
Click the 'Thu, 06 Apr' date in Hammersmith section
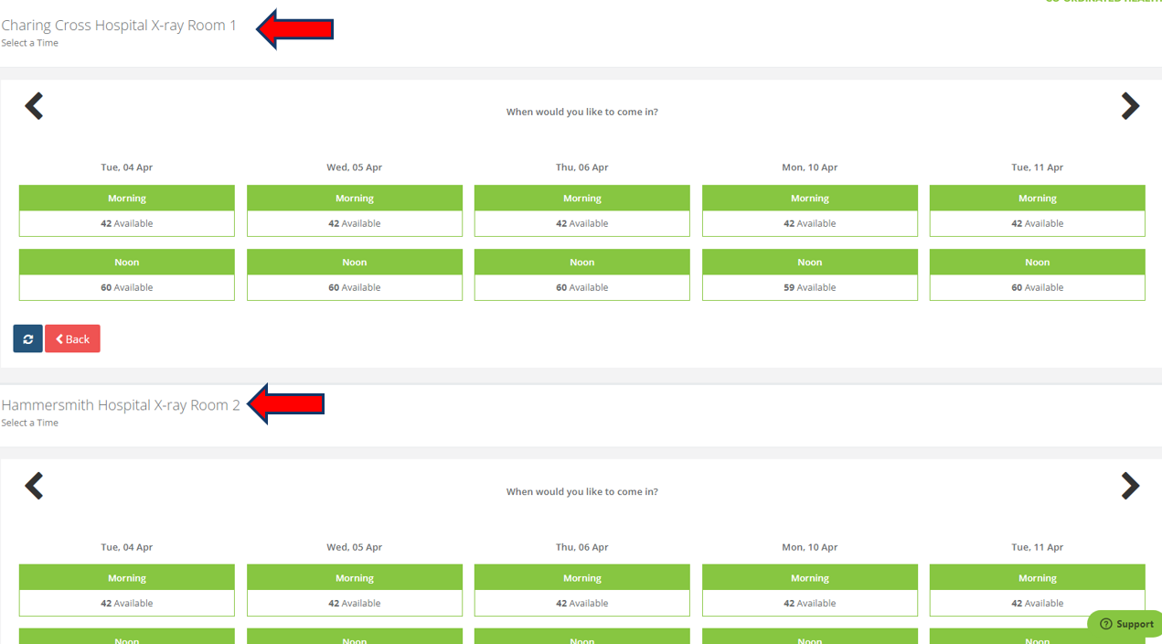[x=582, y=547]
